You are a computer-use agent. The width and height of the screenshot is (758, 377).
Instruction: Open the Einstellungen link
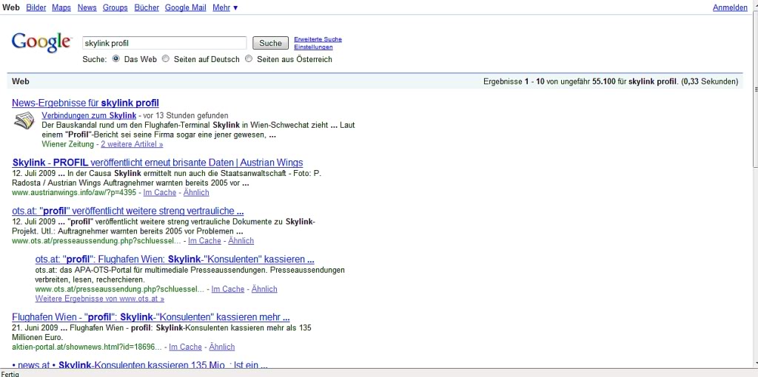pyautogui.click(x=313, y=47)
